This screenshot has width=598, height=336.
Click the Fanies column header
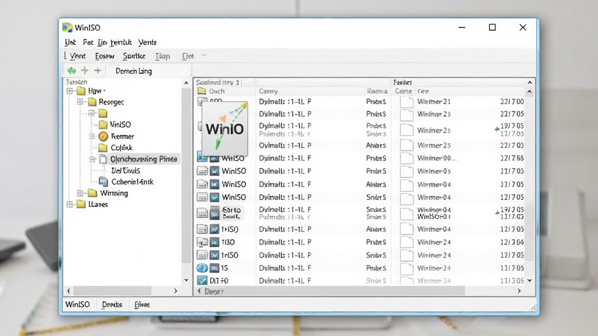(402, 82)
